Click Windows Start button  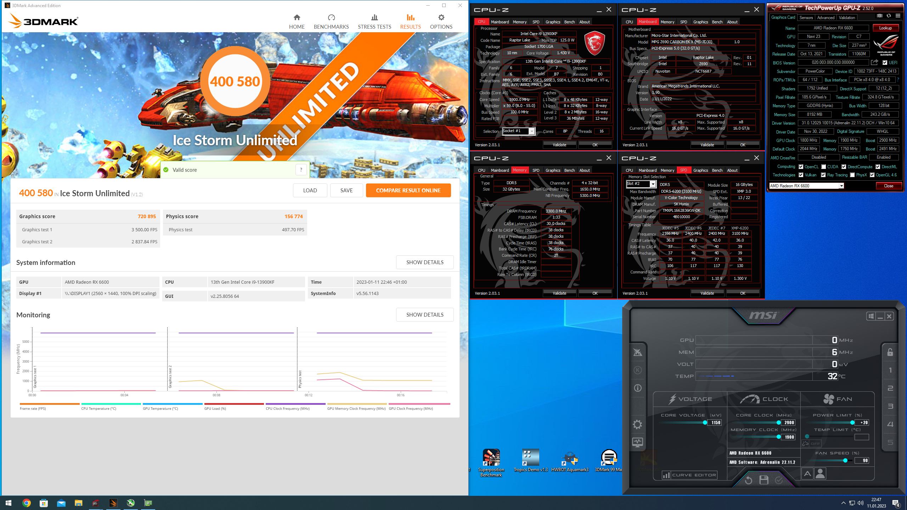tap(9, 503)
